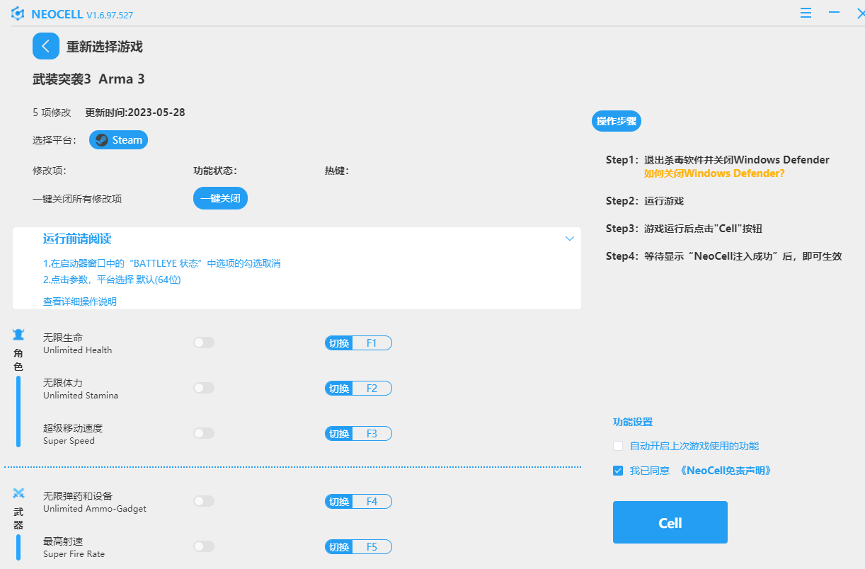This screenshot has width=865, height=569.
Task: Collapse the 运行前请阅读 section chevron
Action: pyautogui.click(x=570, y=238)
